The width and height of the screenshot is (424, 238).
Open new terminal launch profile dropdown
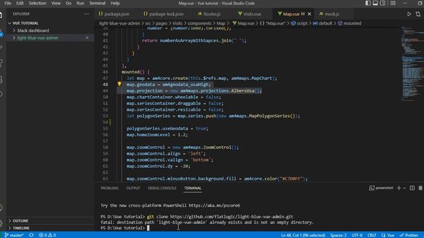[x=405, y=188]
